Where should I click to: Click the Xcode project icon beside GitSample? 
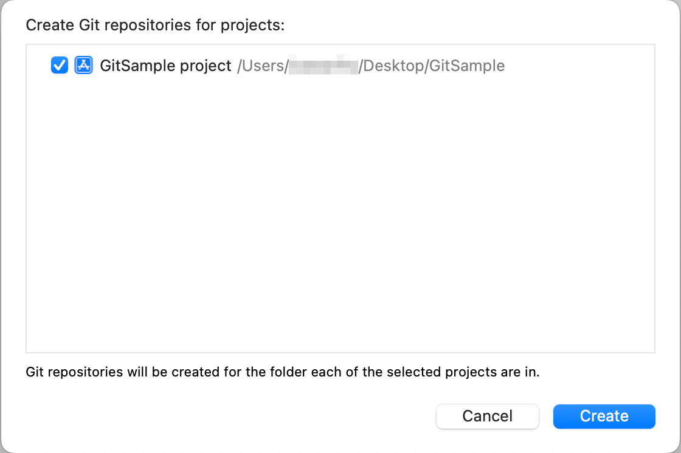tap(83, 65)
